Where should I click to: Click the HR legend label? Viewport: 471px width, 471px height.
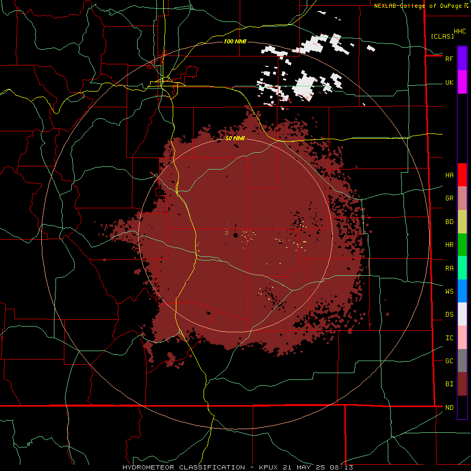(449, 245)
